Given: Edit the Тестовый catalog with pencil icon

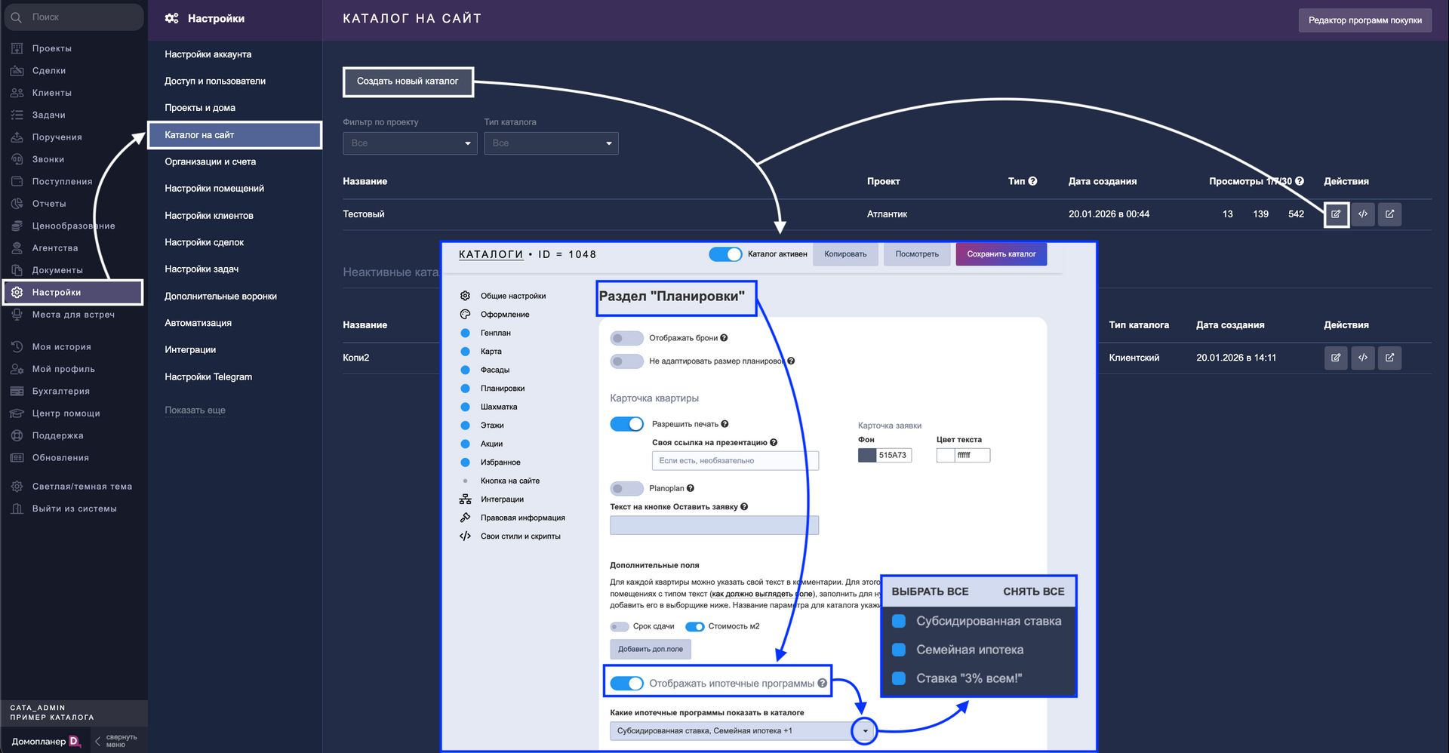Looking at the screenshot, I should pyautogui.click(x=1336, y=214).
